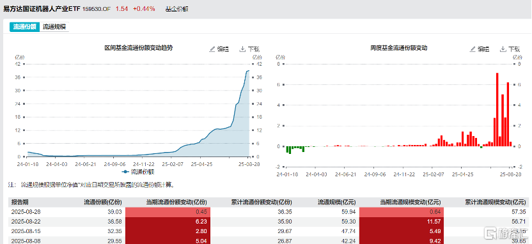This screenshot has height=244, width=532.
Task: Sort by the 流通规模(亿元) column header
Action: click(x=336, y=202)
